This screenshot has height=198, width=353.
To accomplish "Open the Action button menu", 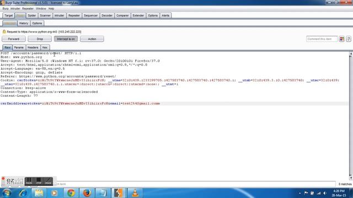I will coord(92,39).
